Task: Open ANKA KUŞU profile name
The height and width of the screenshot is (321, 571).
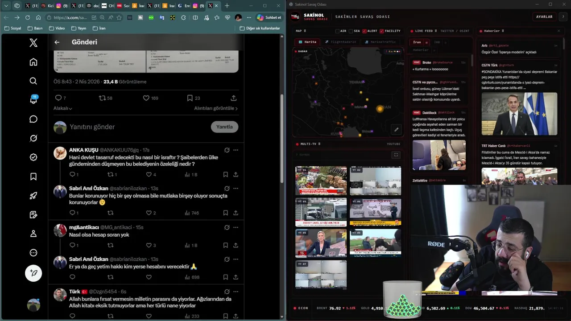Action: pyautogui.click(x=83, y=150)
